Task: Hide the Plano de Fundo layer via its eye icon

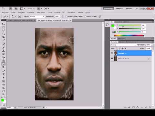Action: (112, 59)
